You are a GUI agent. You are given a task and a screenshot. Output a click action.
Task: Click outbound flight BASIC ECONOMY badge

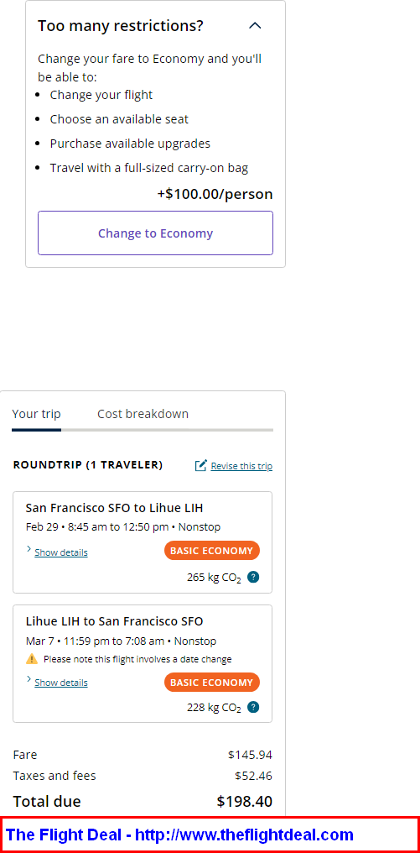(x=212, y=551)
